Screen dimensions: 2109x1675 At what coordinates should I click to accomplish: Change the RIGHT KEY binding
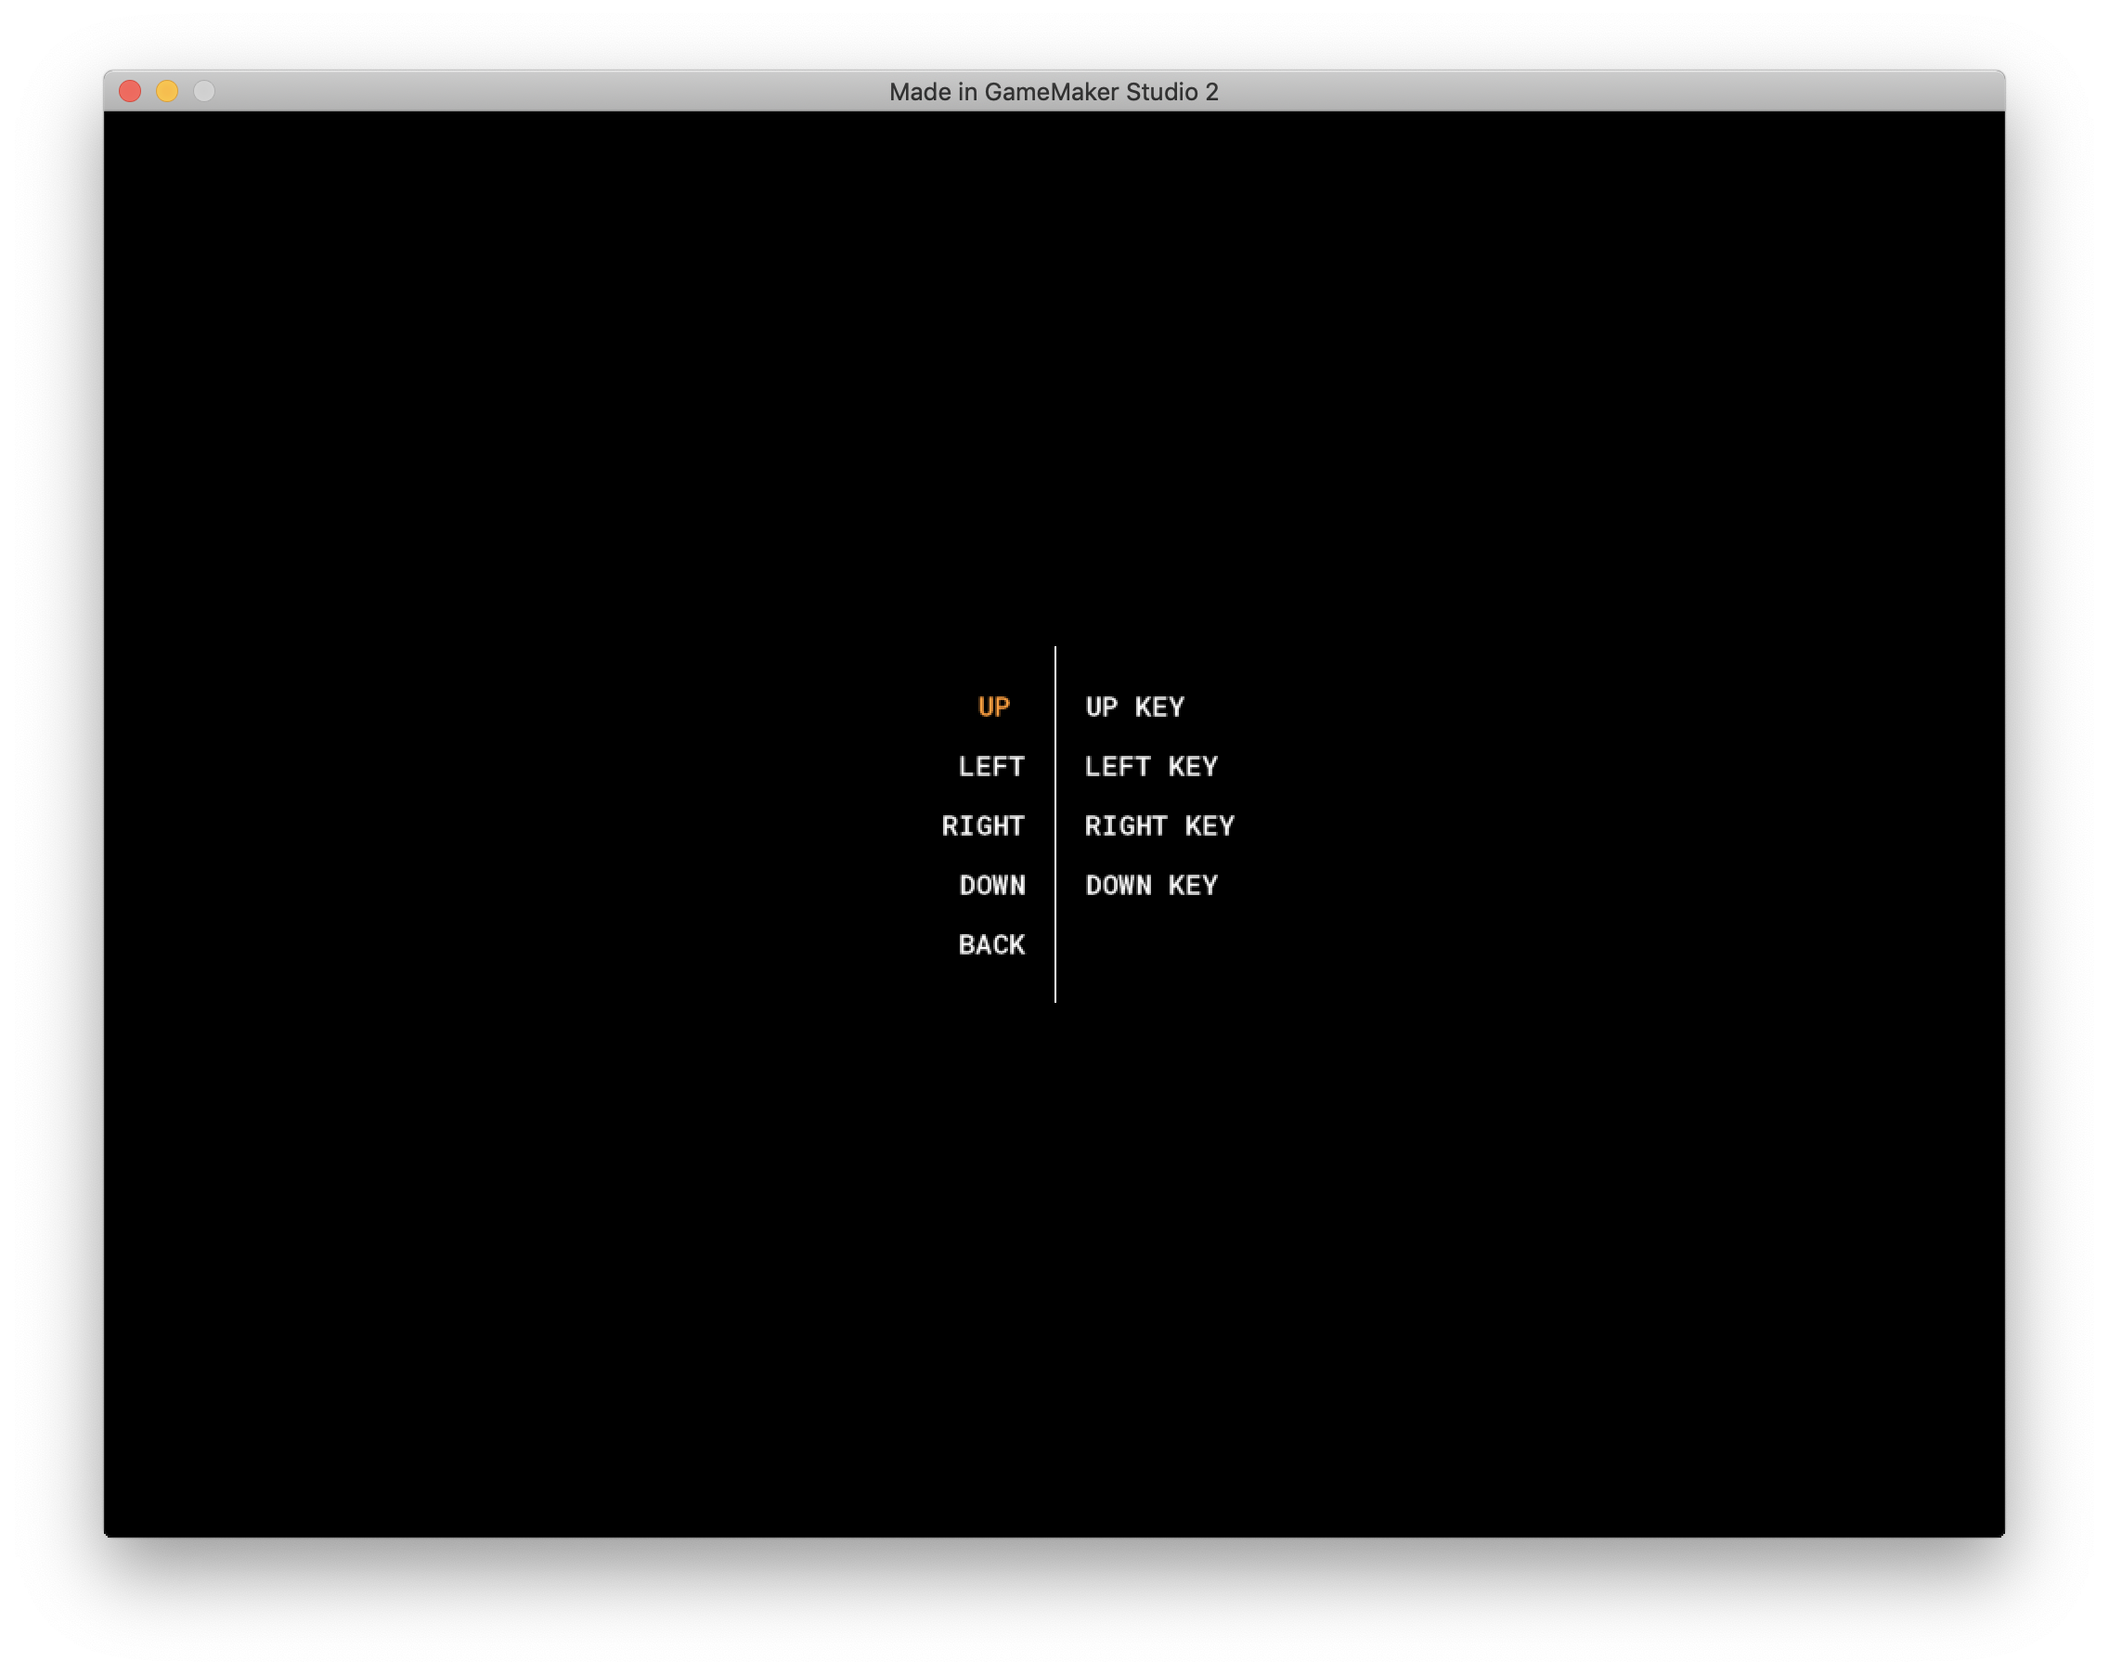[x=1159, y=825]
